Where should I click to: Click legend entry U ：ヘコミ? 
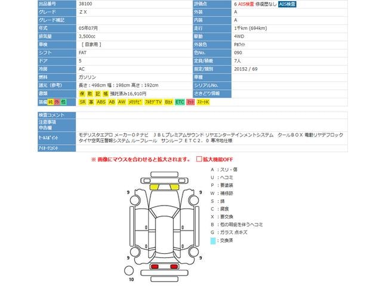coord(221,178)
